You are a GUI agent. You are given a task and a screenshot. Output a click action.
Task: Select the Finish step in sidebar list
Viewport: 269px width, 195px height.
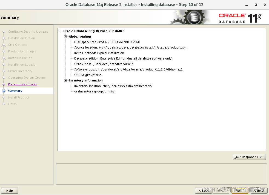pyautogui.click(x=12, y=104)
